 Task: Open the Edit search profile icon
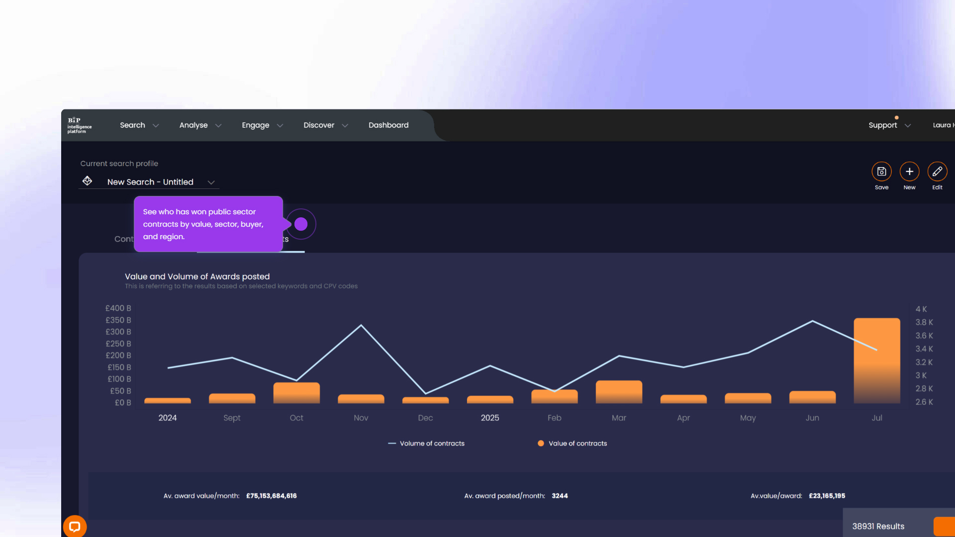[x=938, y=172]
